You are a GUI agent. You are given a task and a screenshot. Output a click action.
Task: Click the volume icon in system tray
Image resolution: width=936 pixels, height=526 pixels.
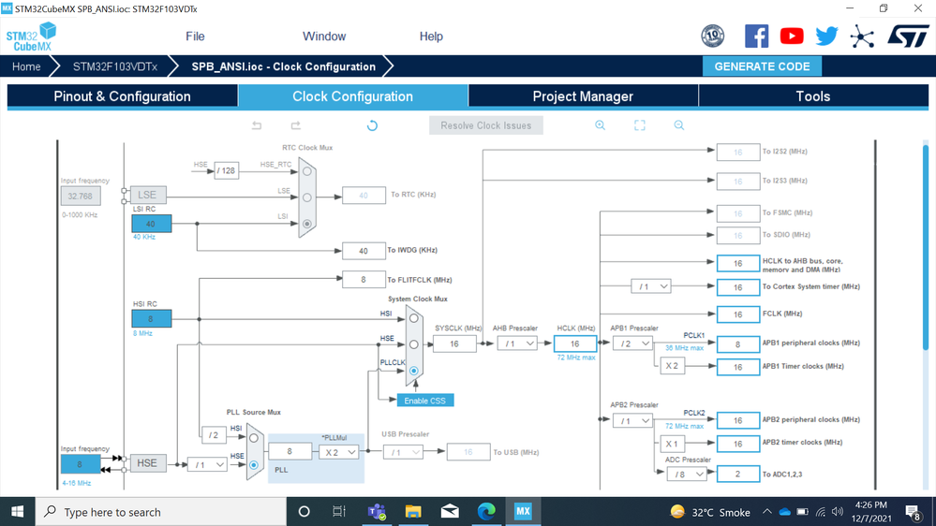coord(838,512)
